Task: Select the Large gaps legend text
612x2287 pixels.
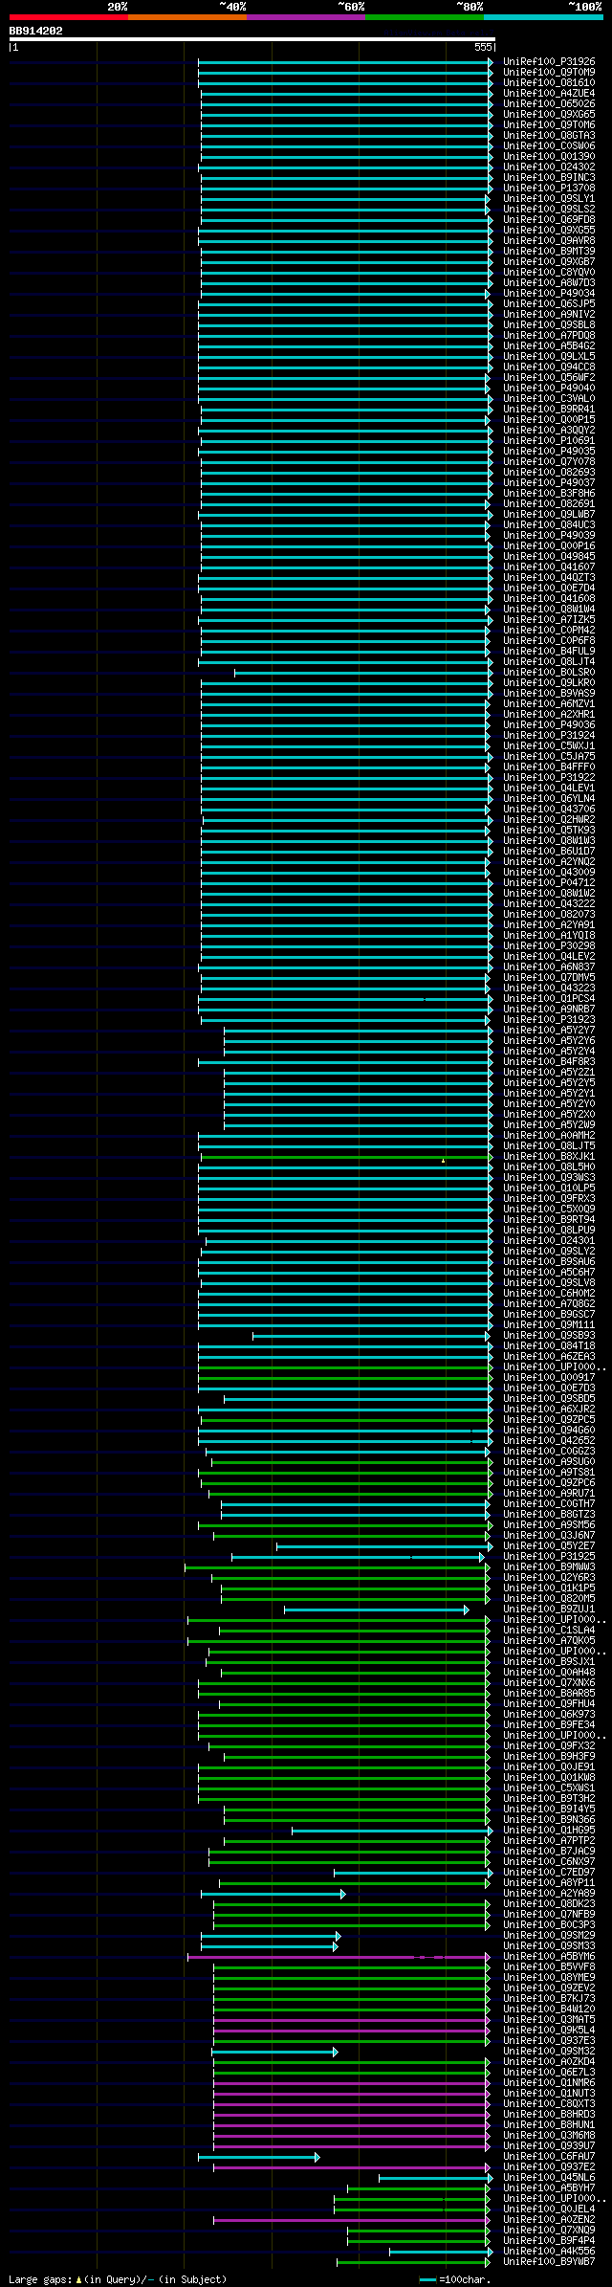Action: [x=118, y=2279]
